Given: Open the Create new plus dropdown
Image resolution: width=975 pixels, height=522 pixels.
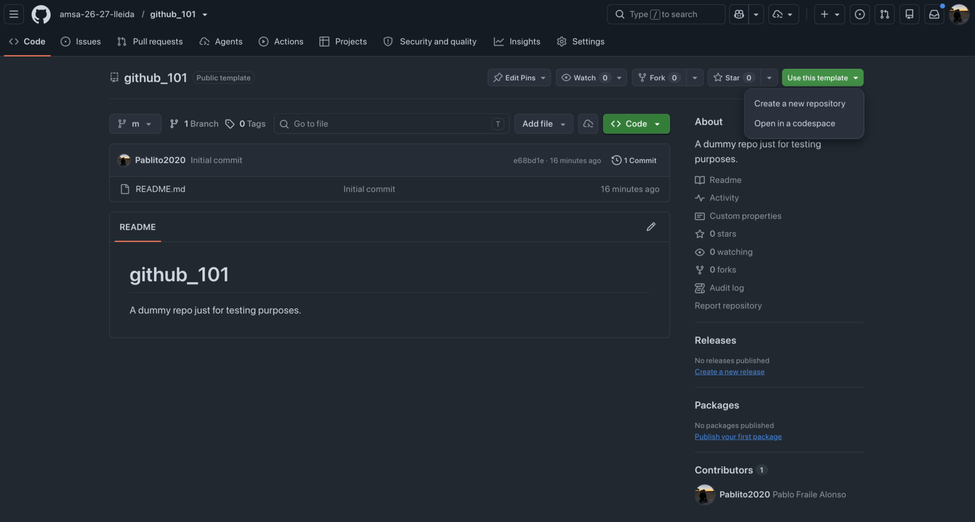Looking at the screenshot, I should pyautogui.click(x=829, y=14).
